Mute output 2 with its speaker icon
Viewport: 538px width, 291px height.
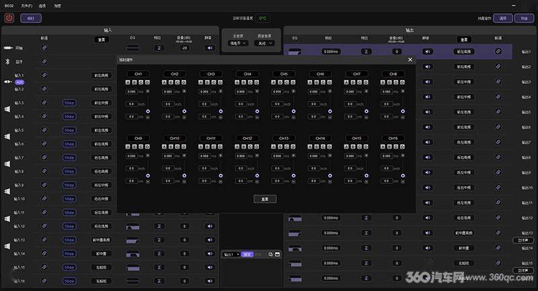tap(428, 67)
